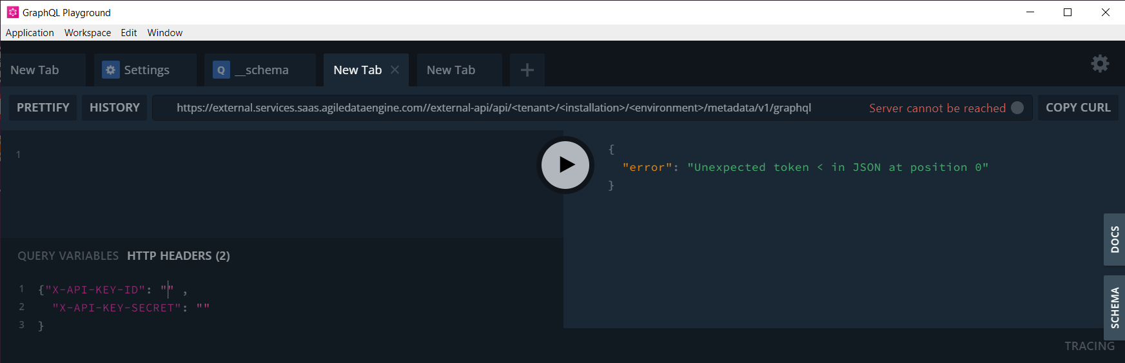Image resolution: width=1125 pixels, height=363 pixels.
Task: Click the GraphQL endpoint URL field
Action: coord(494,108)
